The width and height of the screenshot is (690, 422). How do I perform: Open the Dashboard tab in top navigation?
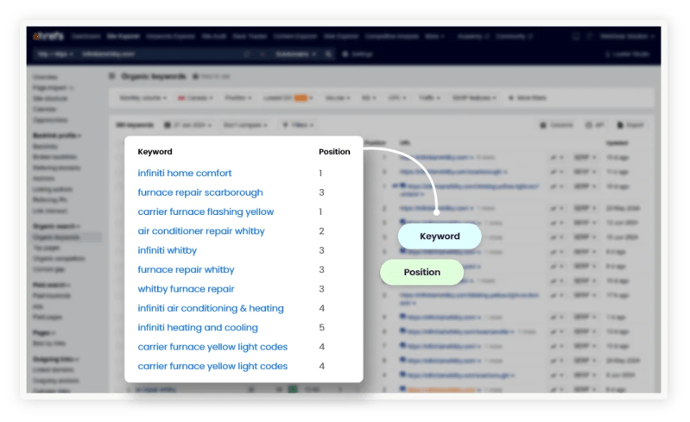pos(86,36)
